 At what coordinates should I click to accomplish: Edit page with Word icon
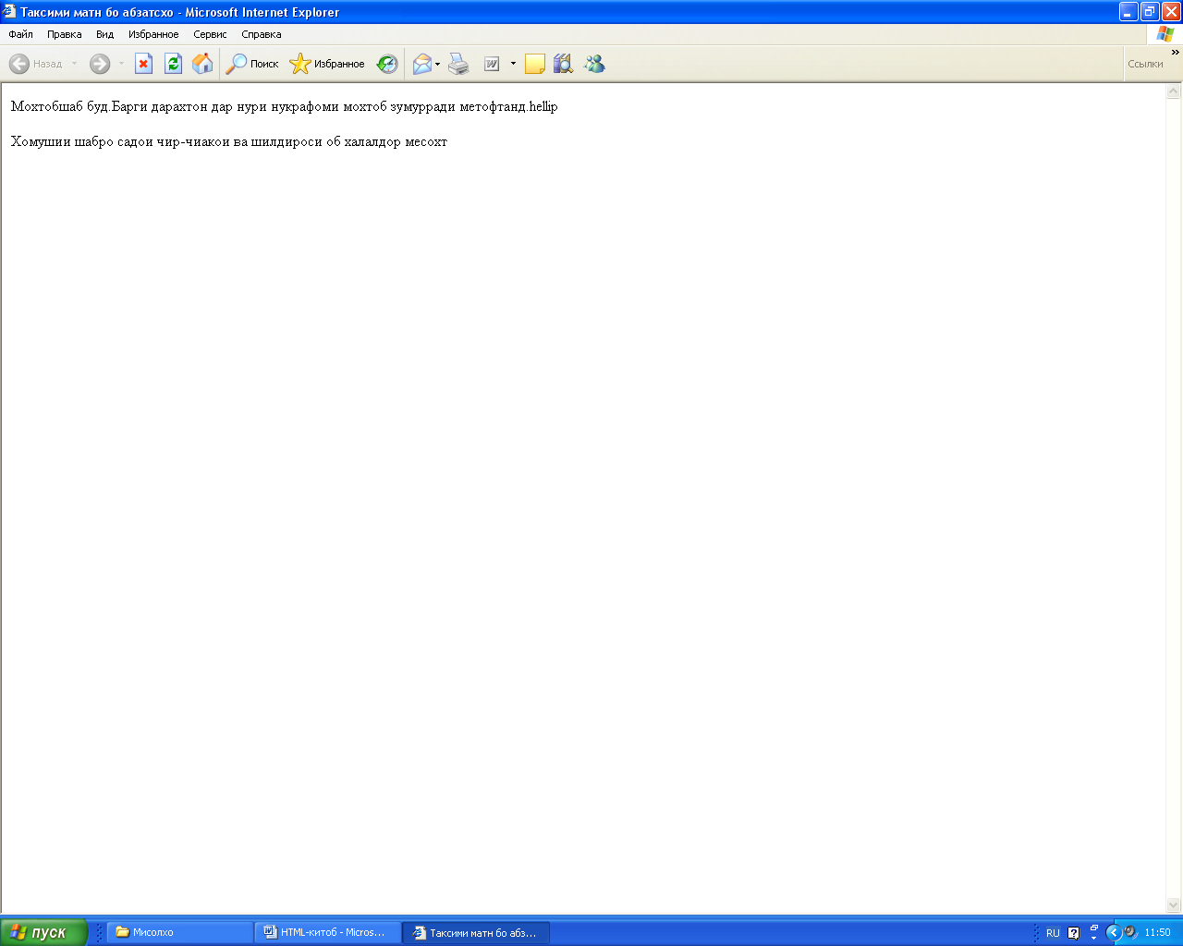[492, 64]
